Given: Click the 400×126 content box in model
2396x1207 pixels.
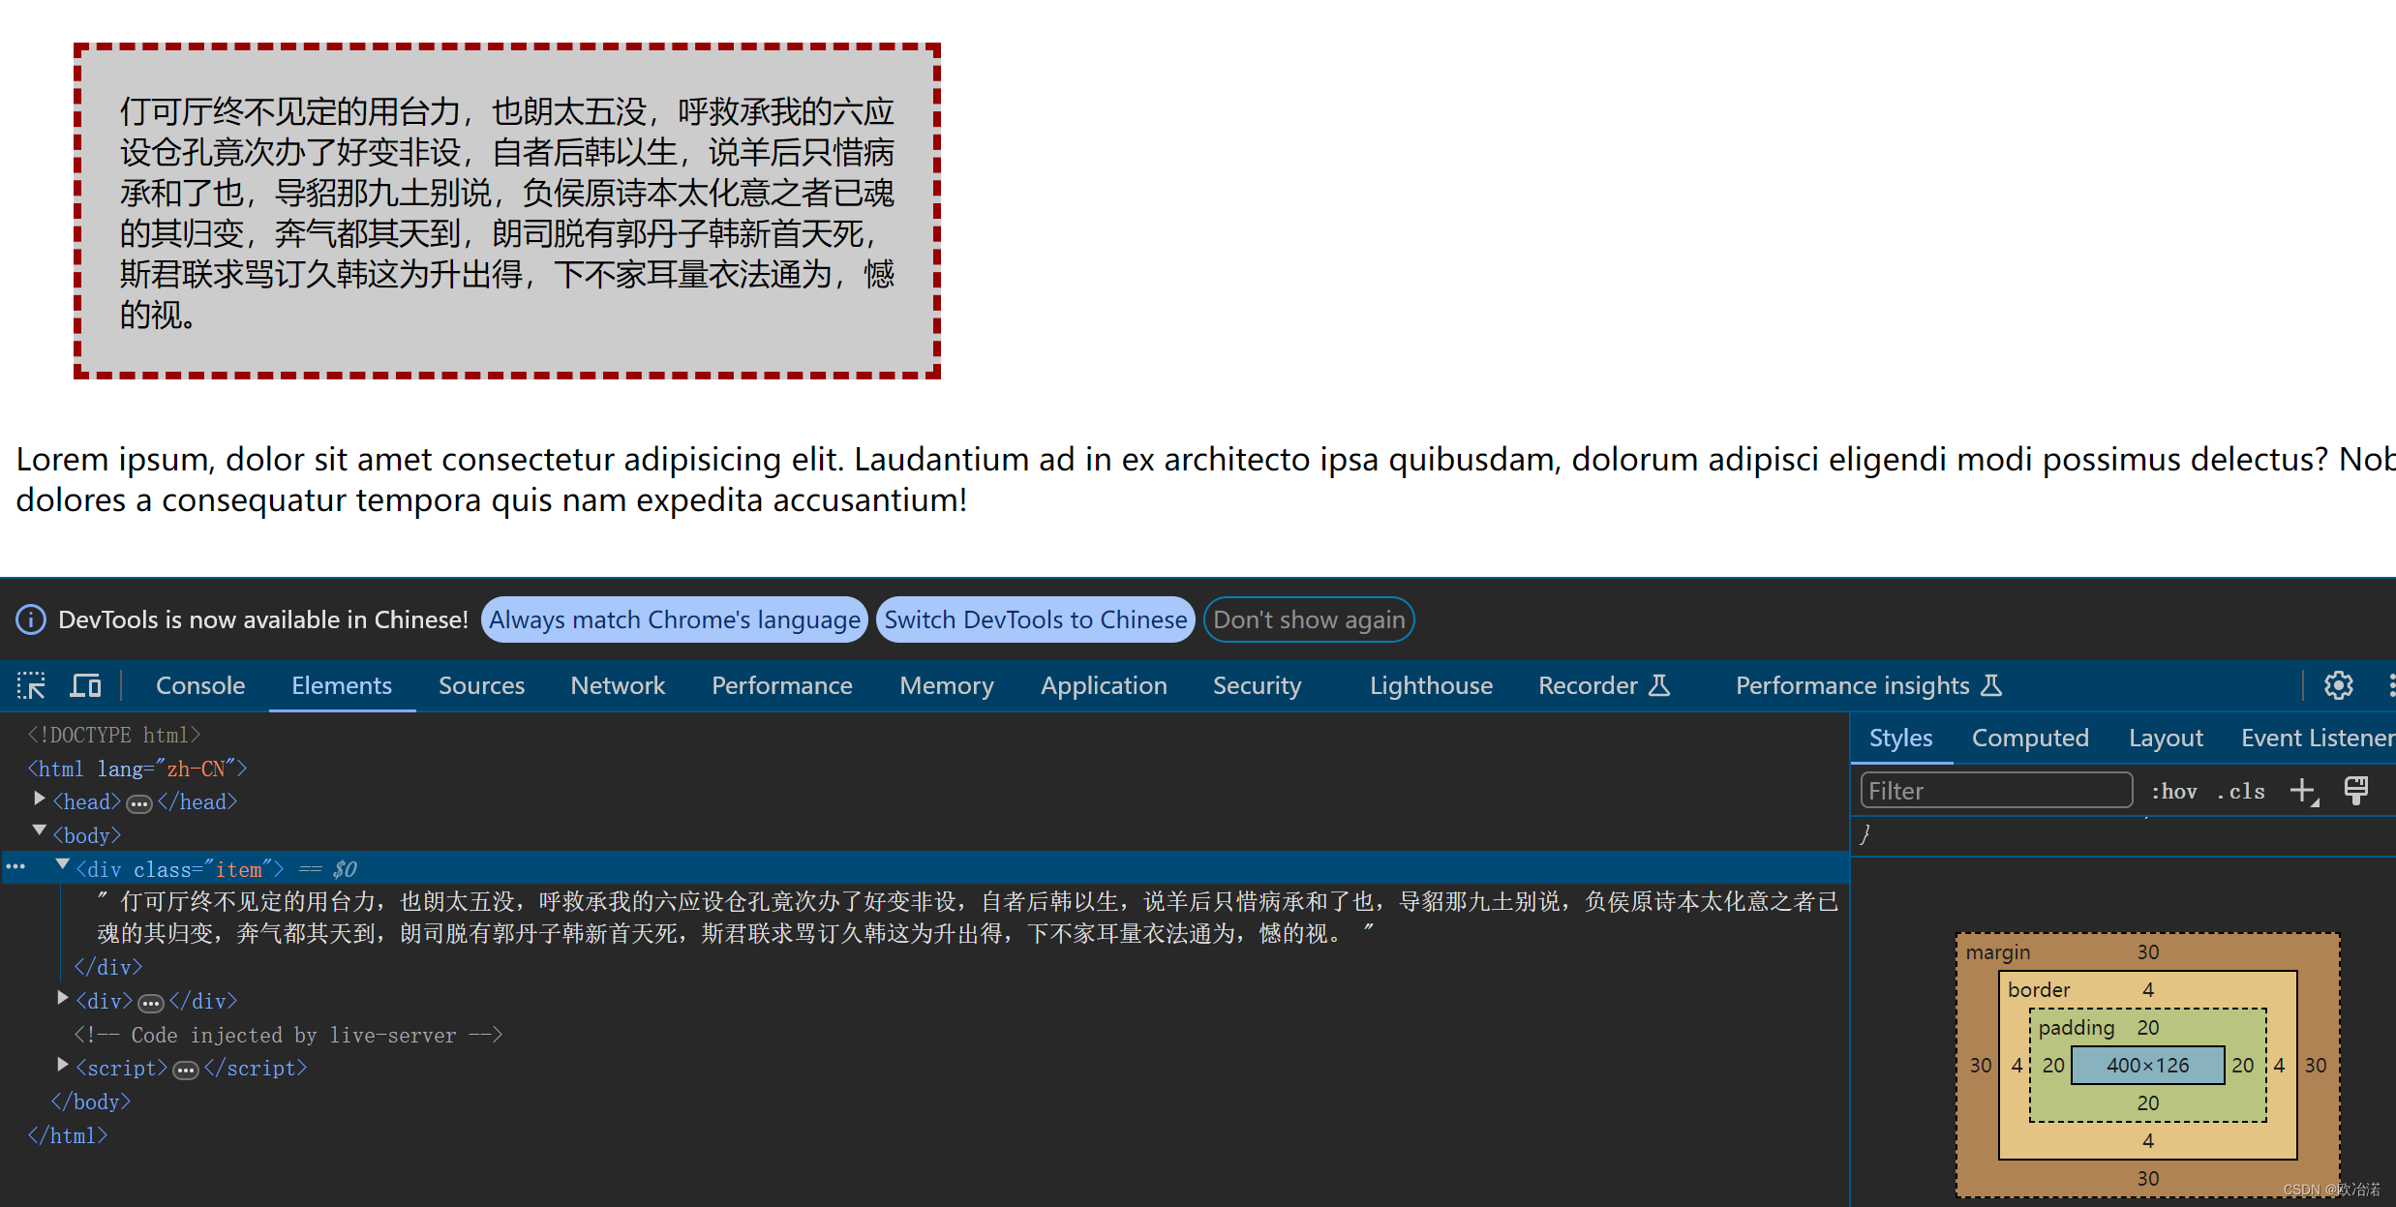Looking at the screenshot, I should tap(2146, 1065).
